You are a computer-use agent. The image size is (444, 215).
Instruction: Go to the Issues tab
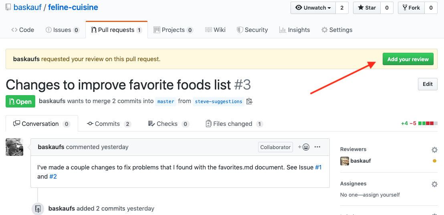click(x=63, y=30)
